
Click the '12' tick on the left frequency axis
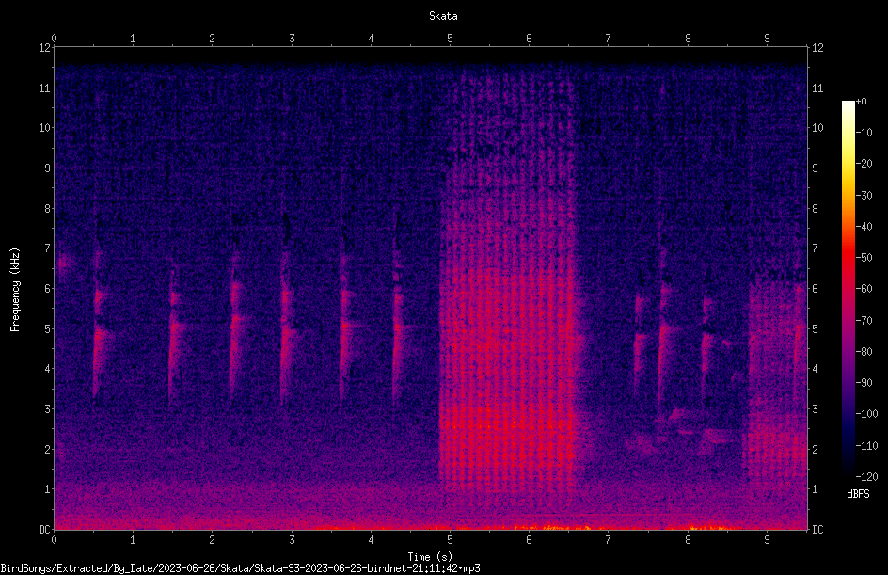(44, 48)
